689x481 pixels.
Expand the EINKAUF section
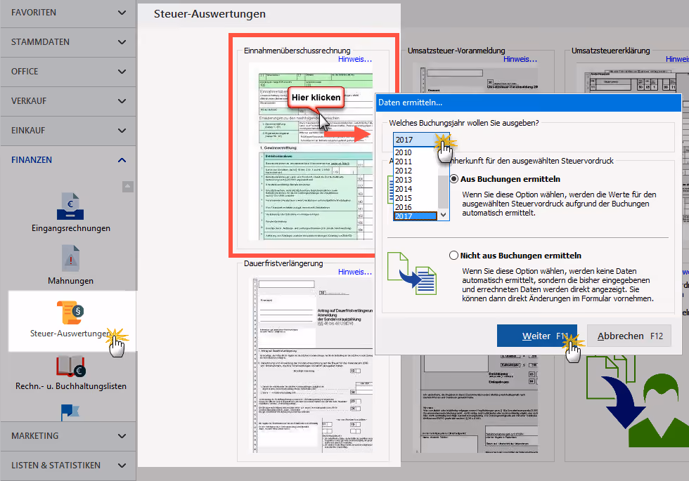pos(68,131)
